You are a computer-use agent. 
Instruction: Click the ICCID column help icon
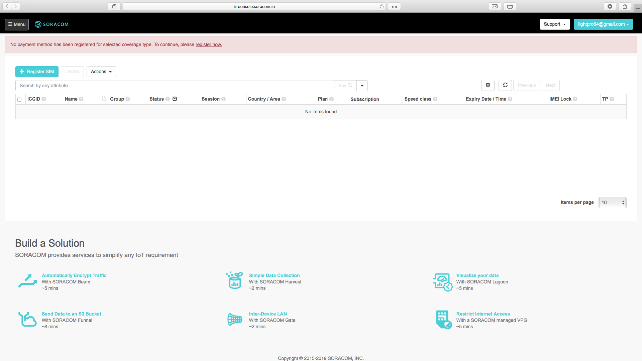point(44,99)
